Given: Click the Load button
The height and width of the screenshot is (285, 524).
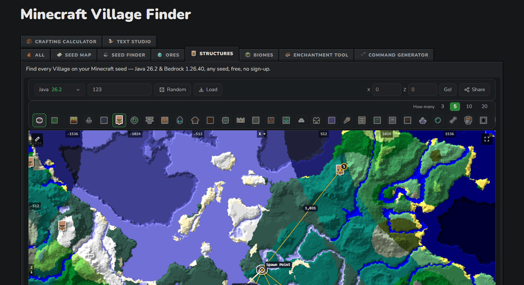Looking at the screenshot, I should (208, 90).
